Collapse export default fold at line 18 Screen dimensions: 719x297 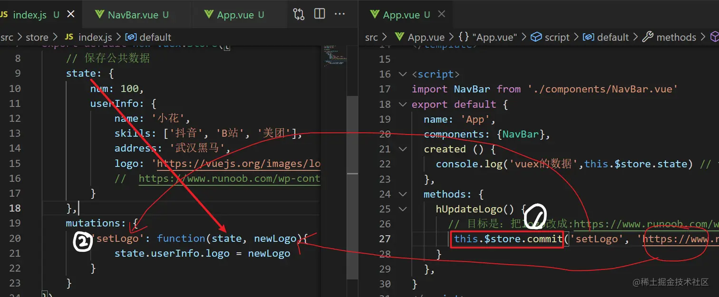pos(403,104)
